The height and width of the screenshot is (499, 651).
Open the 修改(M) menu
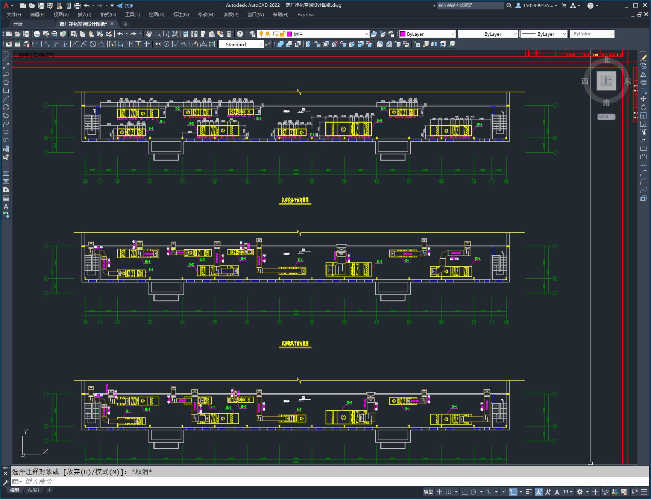tap(206, 14)
